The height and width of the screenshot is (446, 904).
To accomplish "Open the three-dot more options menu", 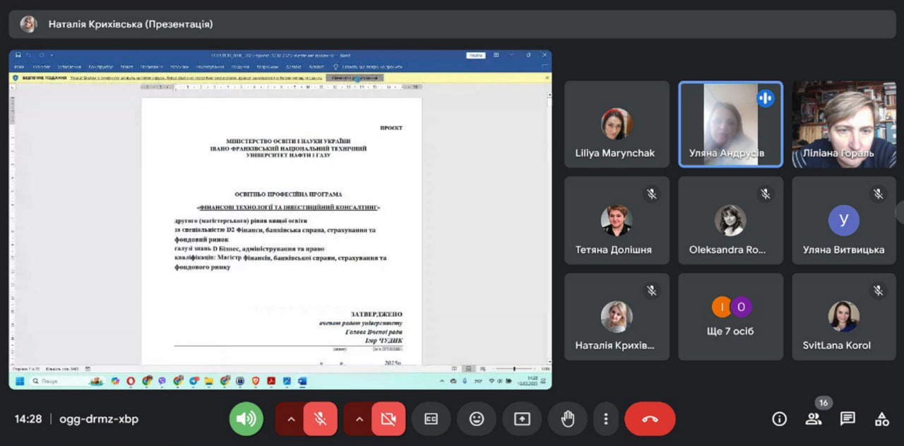I will pos(605,419).
